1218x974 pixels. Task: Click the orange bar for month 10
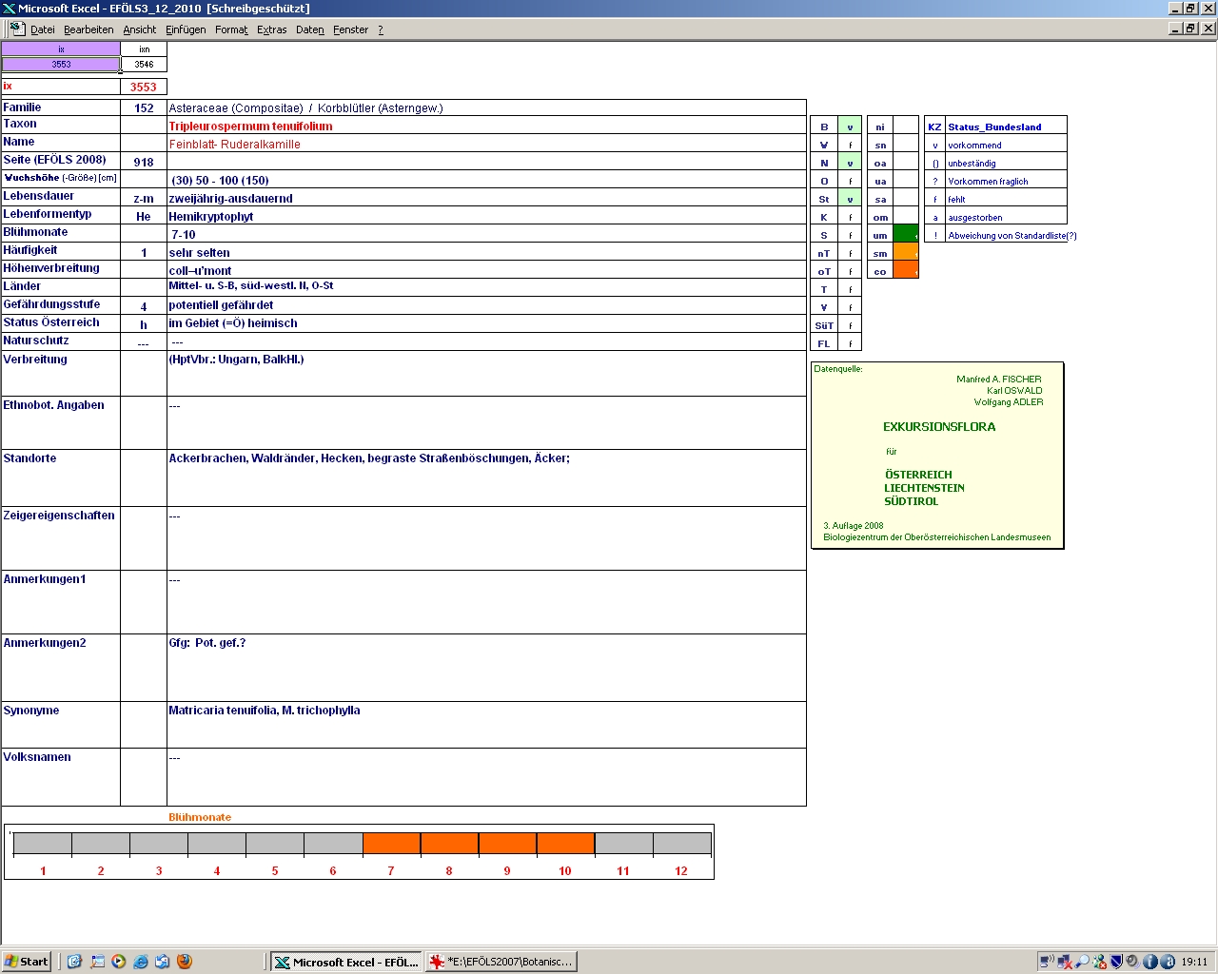pos(565,843)
